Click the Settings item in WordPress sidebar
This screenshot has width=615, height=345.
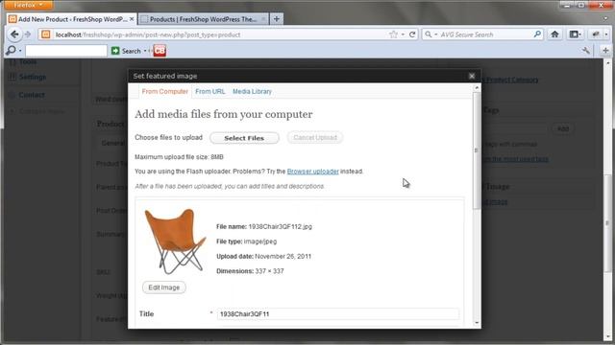point(32,77)
